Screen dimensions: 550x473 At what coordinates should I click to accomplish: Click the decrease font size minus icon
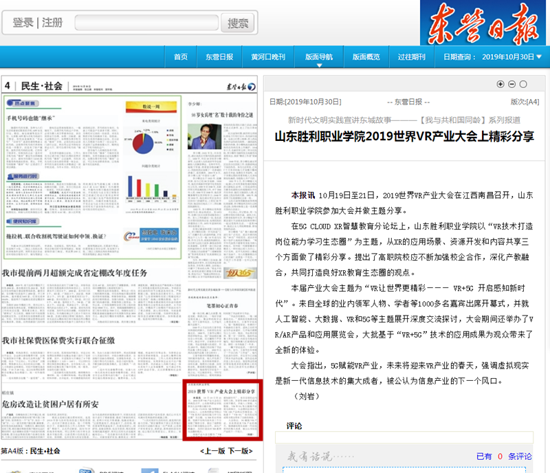pyautogui.click(x=511, y=84)
